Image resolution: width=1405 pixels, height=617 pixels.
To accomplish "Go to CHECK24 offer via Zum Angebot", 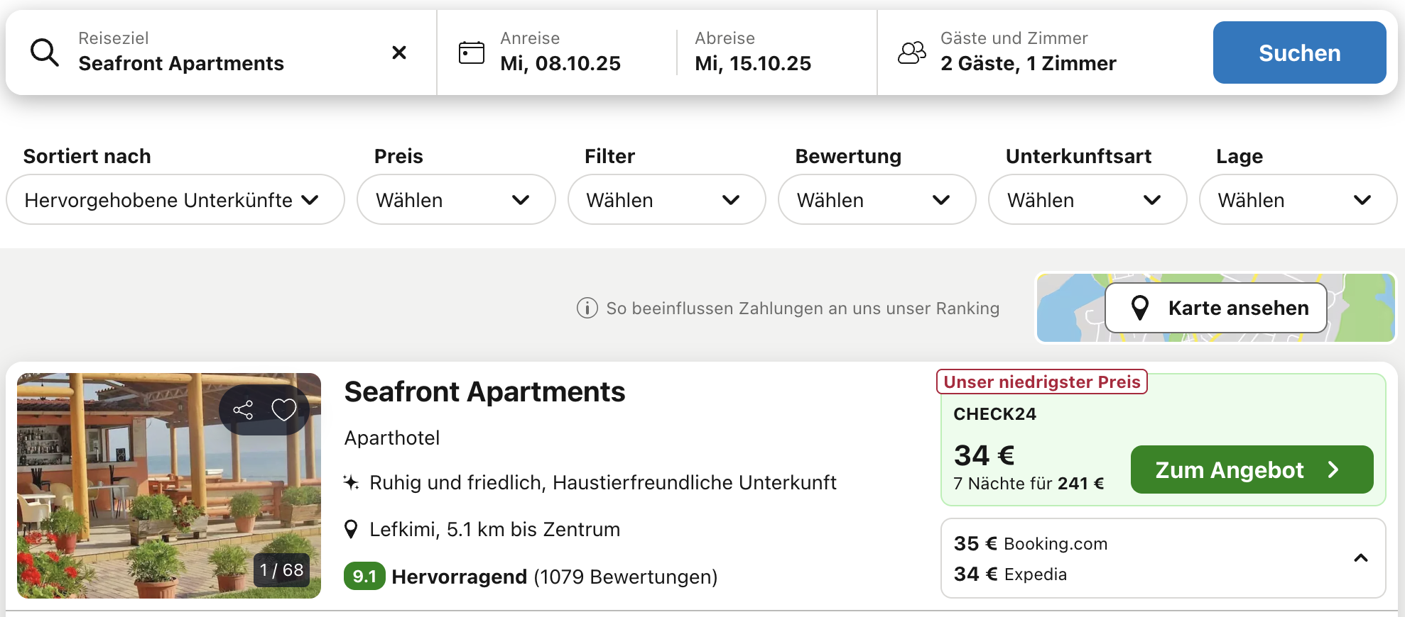I will point(1252,469).
